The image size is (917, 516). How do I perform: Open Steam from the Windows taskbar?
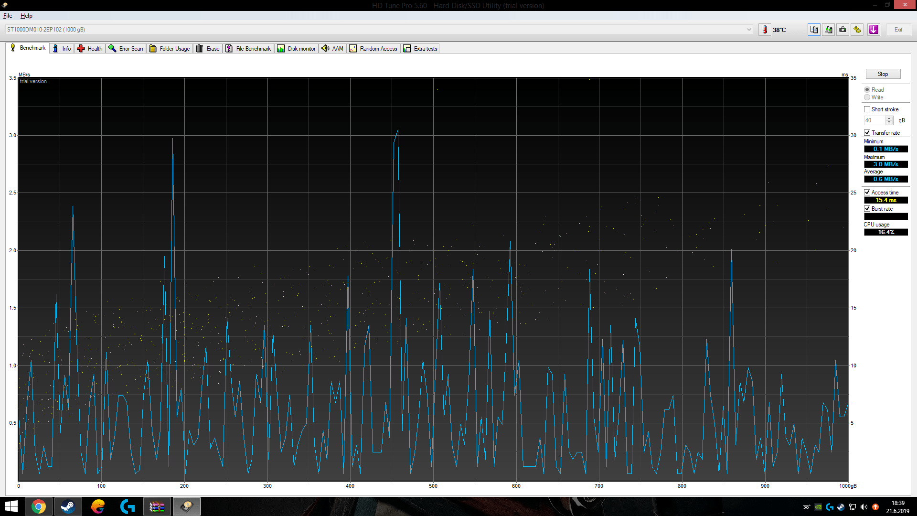point(68,506)
